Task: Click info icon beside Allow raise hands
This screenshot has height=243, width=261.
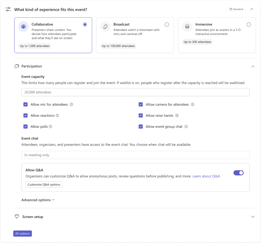Action: click(x=177, y=115)
